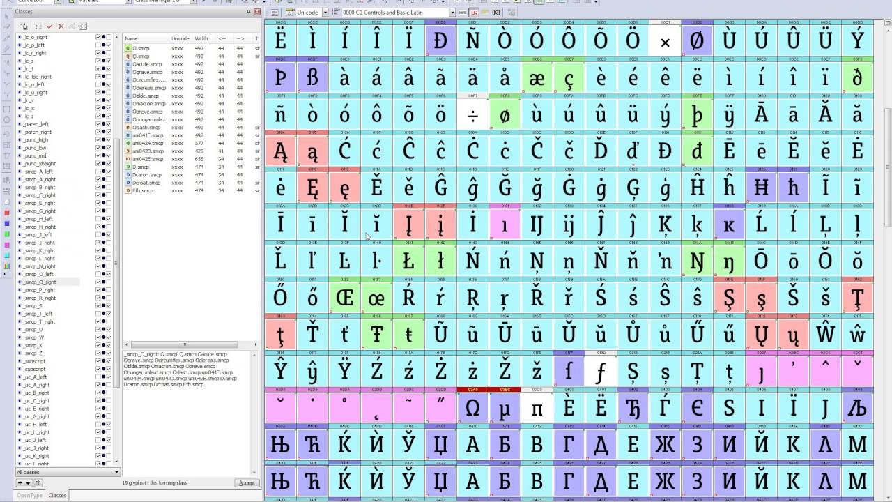Click the plus button to add a class
Screen dimensions: 892x502
pos(20,482)
